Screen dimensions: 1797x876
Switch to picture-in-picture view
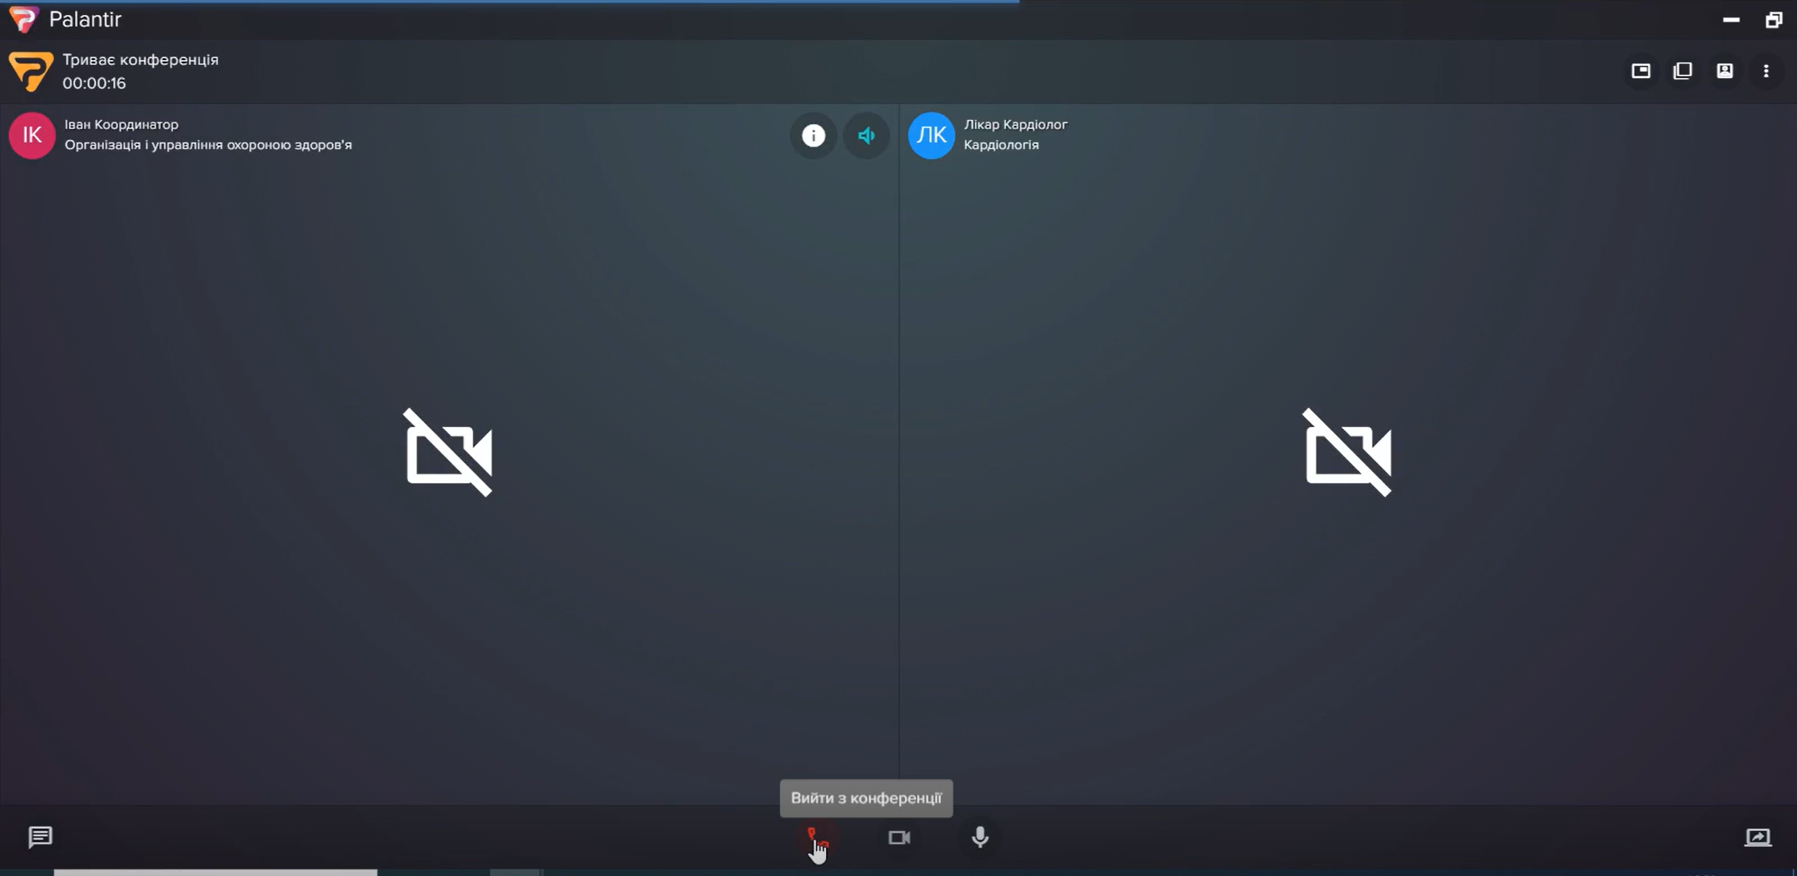(1640, 72)
